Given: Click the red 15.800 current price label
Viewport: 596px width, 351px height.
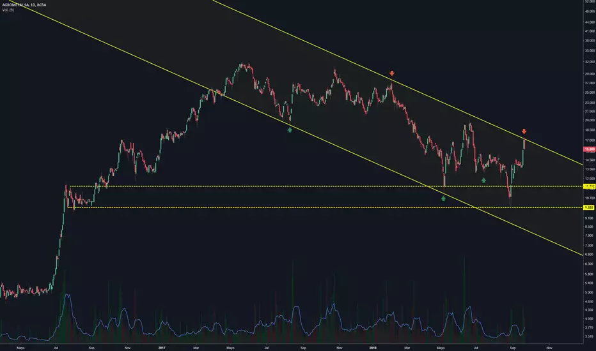Looking at the screenshot, I should coord(589,149).
